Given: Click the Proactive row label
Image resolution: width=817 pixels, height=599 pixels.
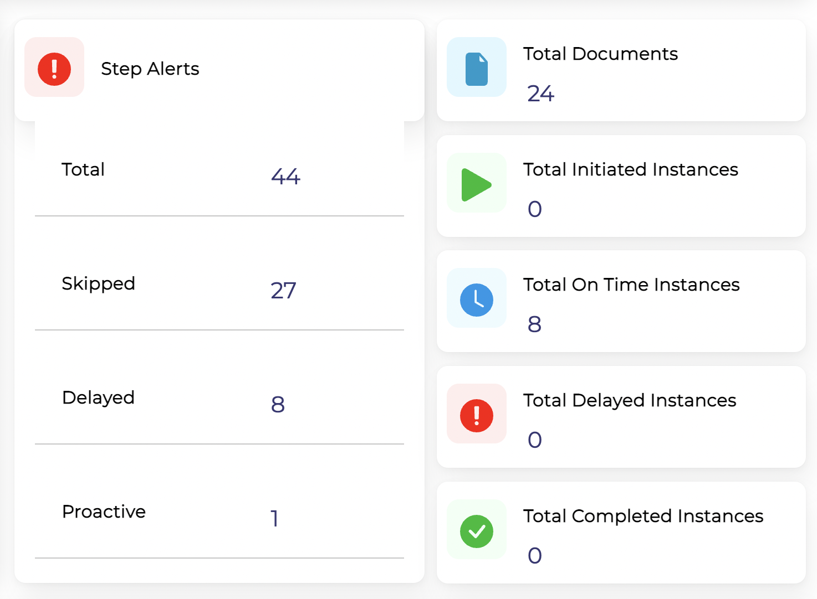Looking at the screenshot, I should 104,512.
